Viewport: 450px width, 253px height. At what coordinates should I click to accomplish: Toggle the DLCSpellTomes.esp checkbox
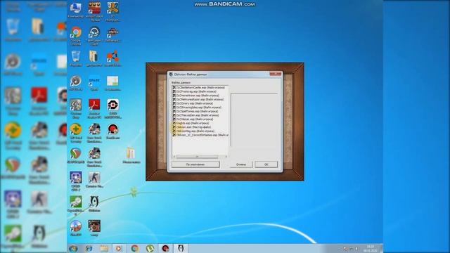(x=174, y=111)
